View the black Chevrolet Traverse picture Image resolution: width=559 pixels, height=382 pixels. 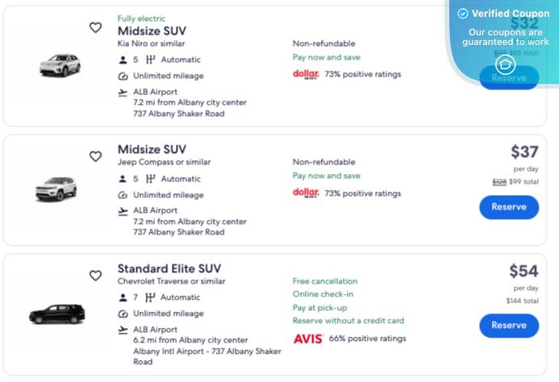(x=56, y=314)
